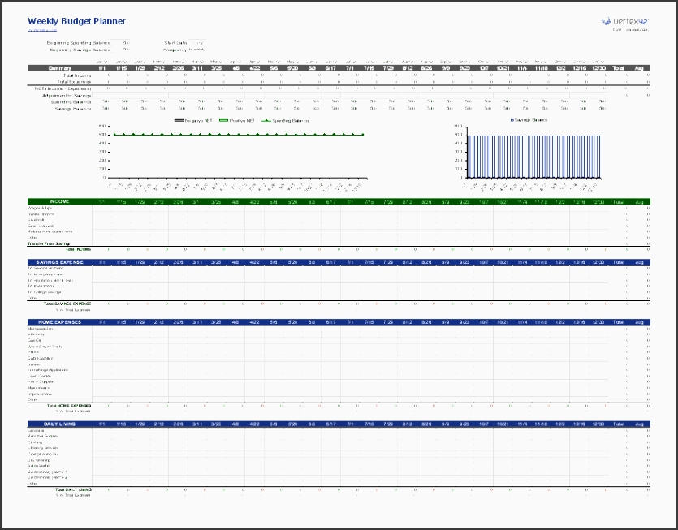
Task: Open the link below the Weekly Budget Planner title
Action: point(40,30)
